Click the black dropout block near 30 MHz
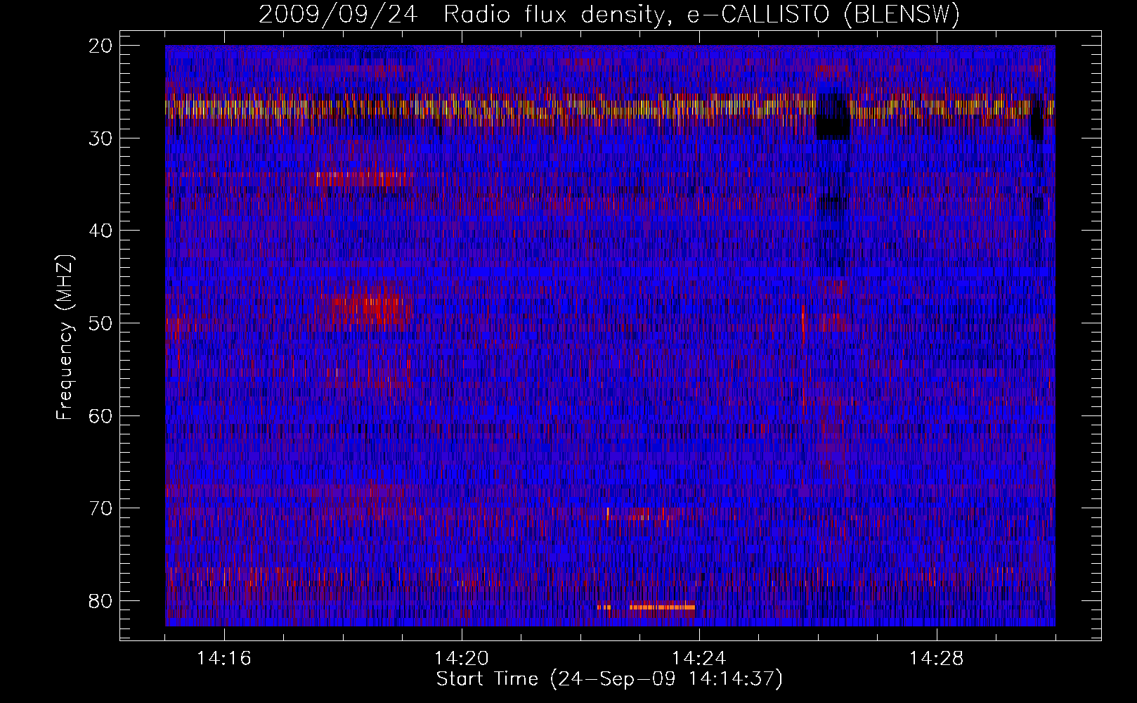This screenshot has width=1137, height=703. 833,117
